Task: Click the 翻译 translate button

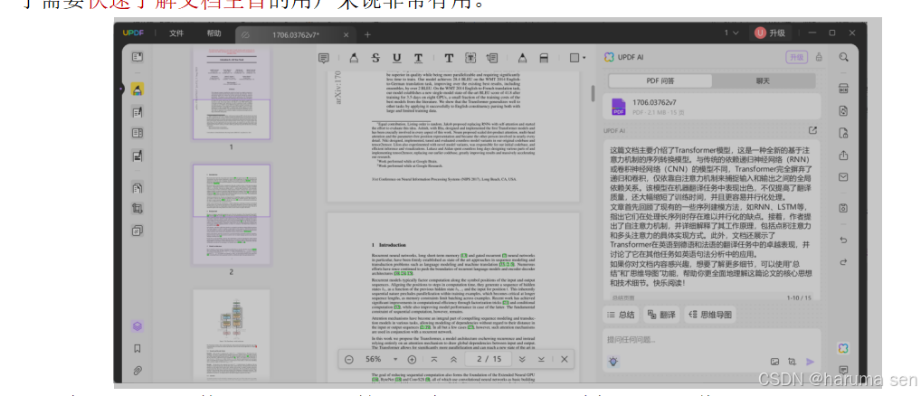Action: pos(661,315)
